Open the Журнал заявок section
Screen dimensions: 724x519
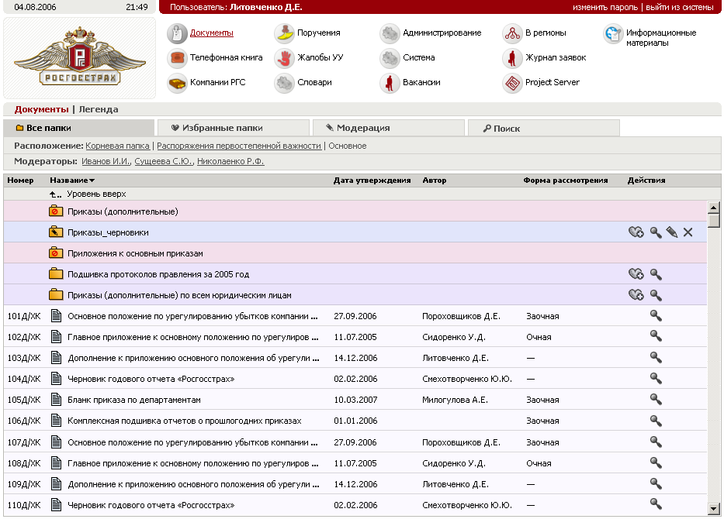point(555,58)
